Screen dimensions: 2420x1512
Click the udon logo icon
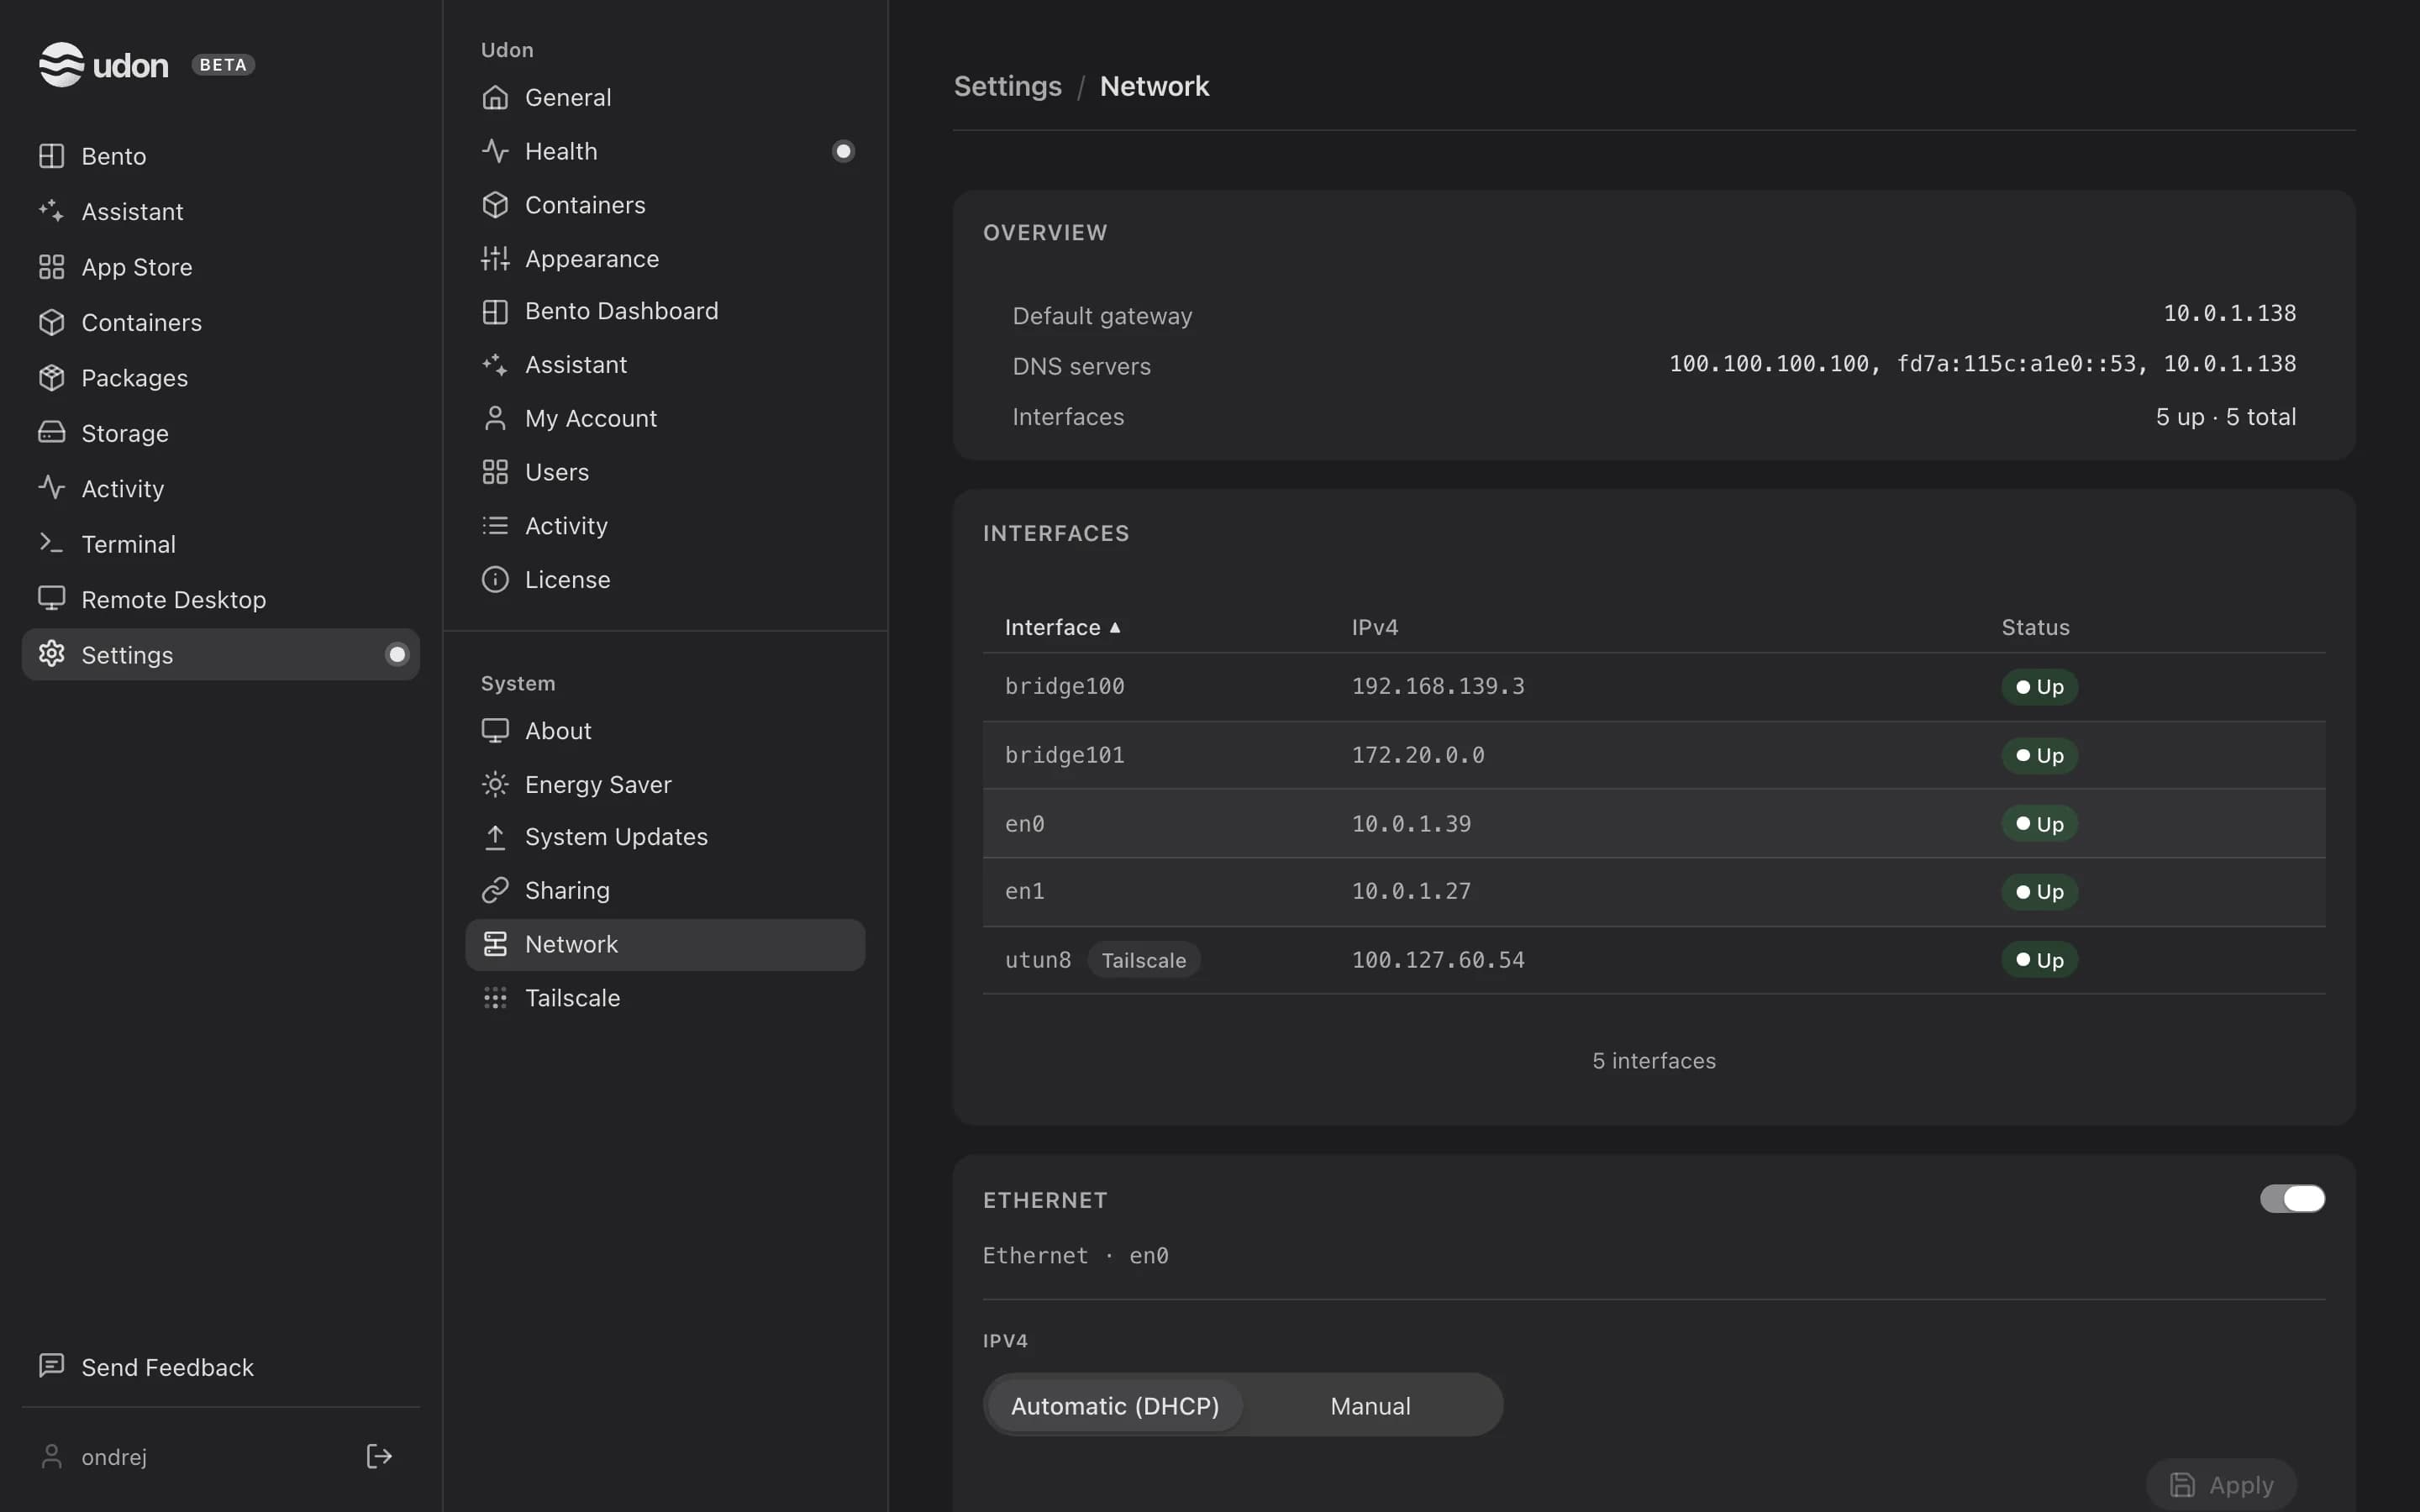point(61,65)
